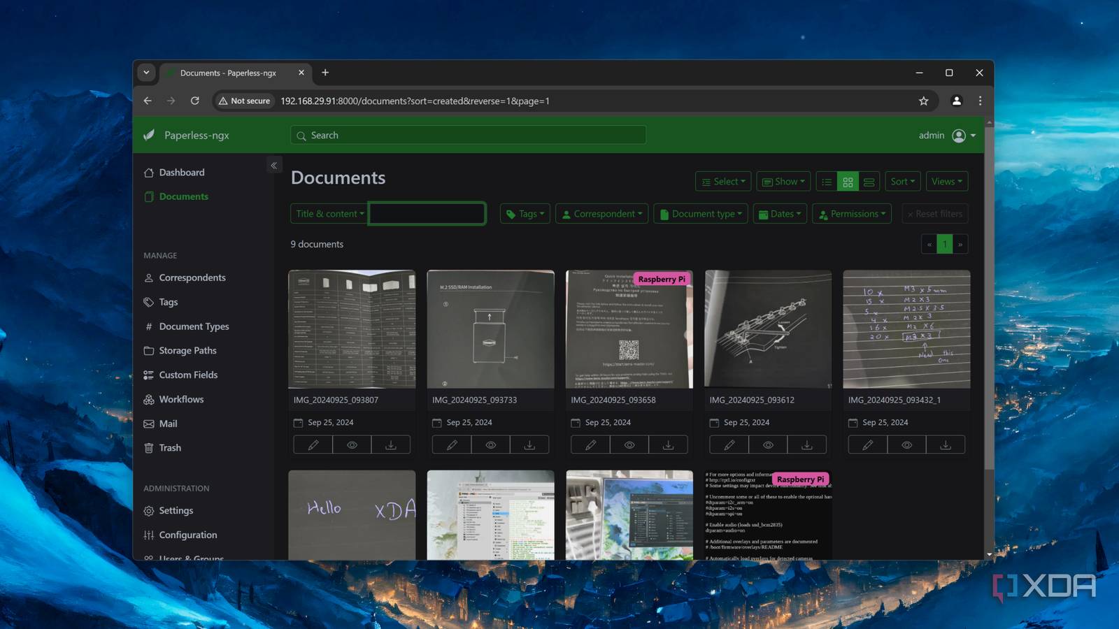Download IMG_20240925_093658 using its download icon
1119x629 pixels.
tap(668, 444)
